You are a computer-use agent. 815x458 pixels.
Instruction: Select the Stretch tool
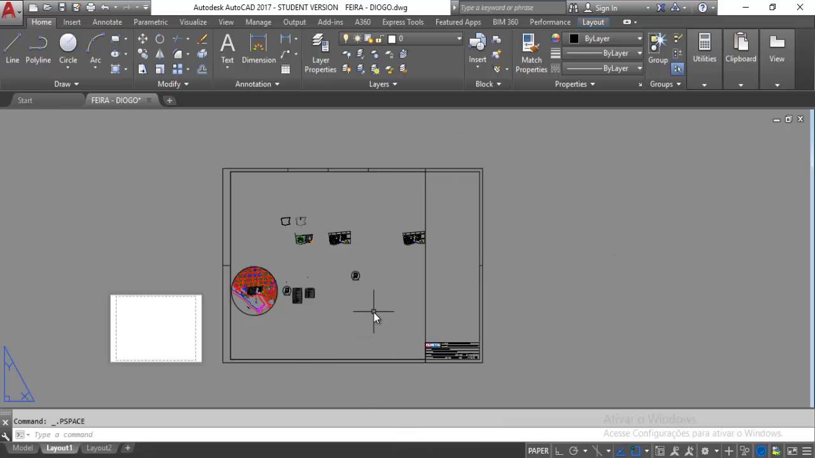tap(143, 69)
